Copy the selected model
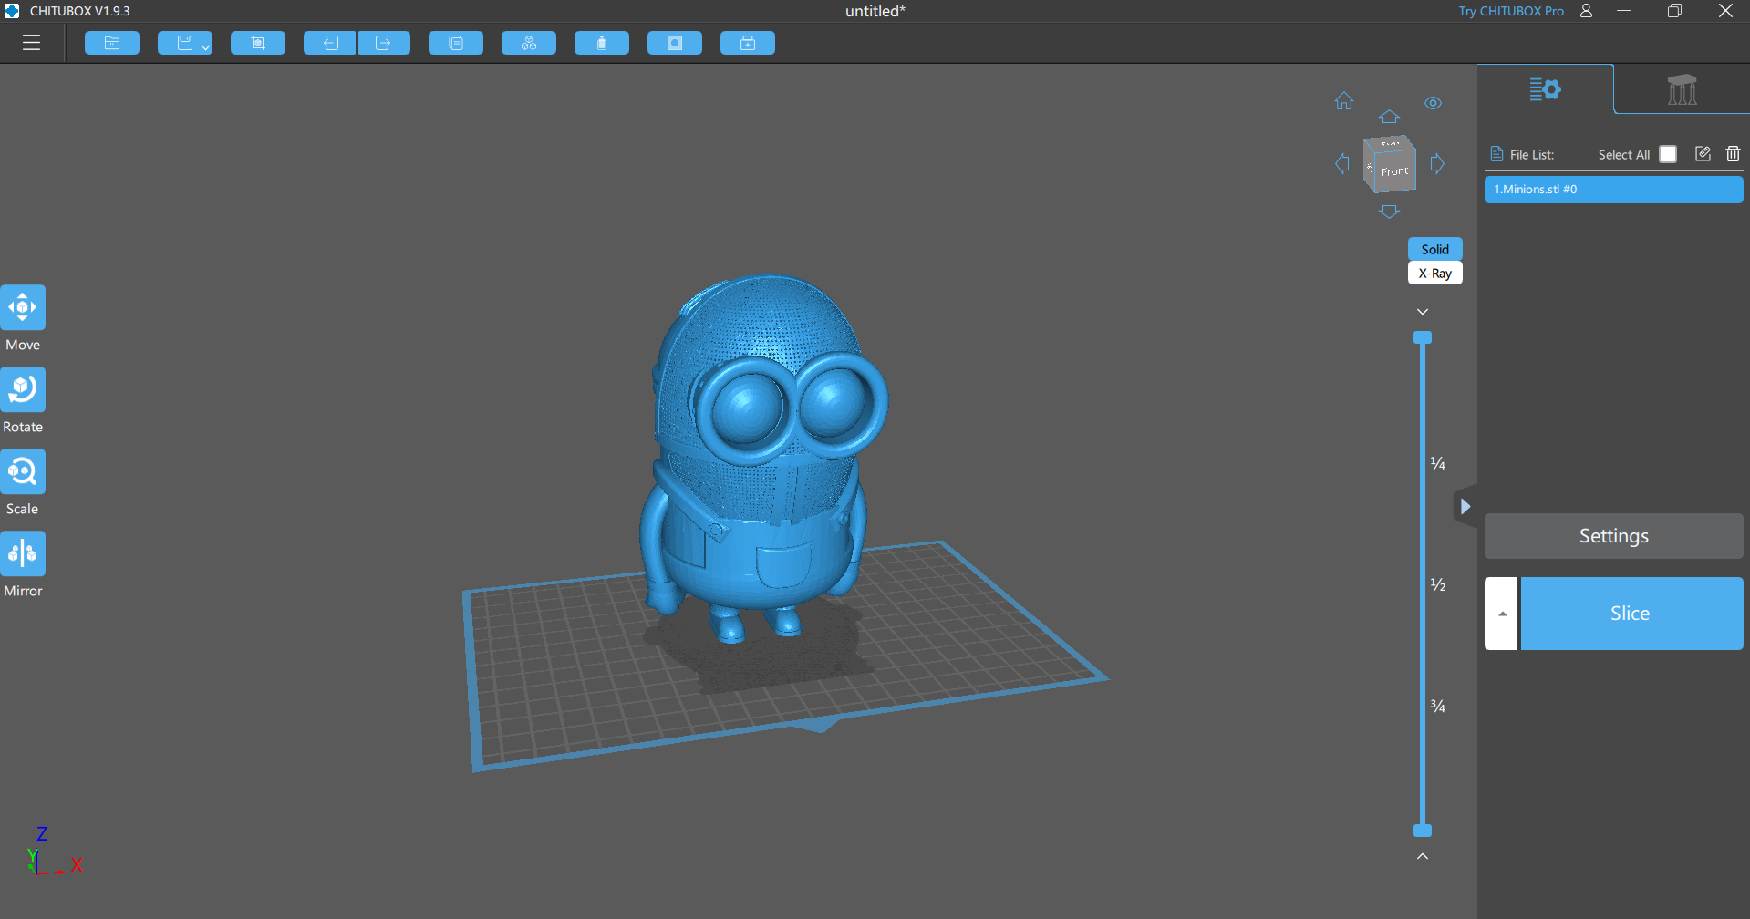 pos(456,43)
